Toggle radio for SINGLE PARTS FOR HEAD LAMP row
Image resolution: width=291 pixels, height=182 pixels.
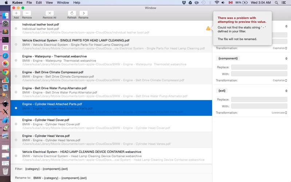pyautogui.click(x=16, y=44)
